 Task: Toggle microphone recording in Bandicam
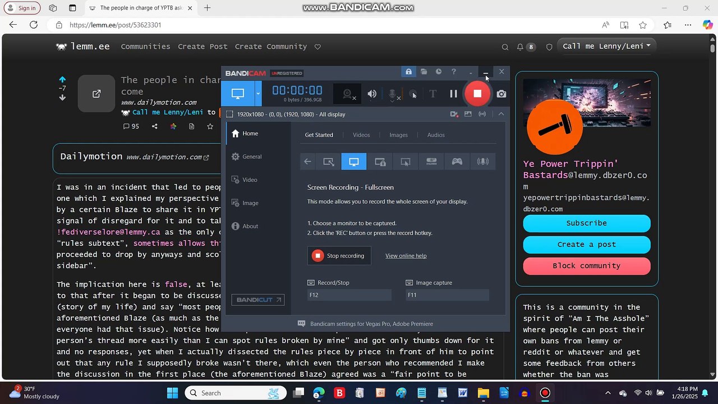pos(394,94)
